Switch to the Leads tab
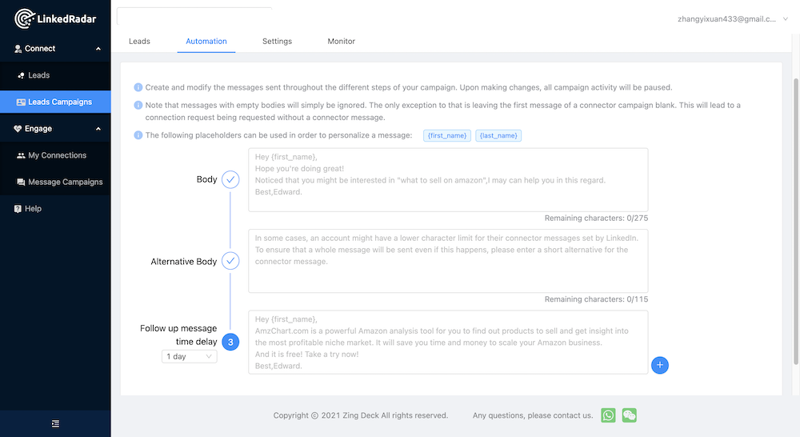This screenshot has width=800, height=437. 139,42
